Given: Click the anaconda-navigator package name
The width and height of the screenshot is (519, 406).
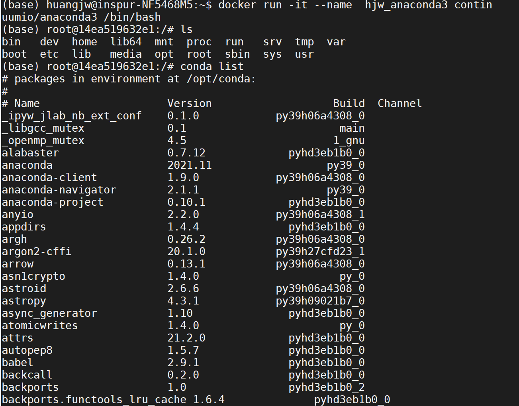Looking at the screenshot, I should click(59, 190).
